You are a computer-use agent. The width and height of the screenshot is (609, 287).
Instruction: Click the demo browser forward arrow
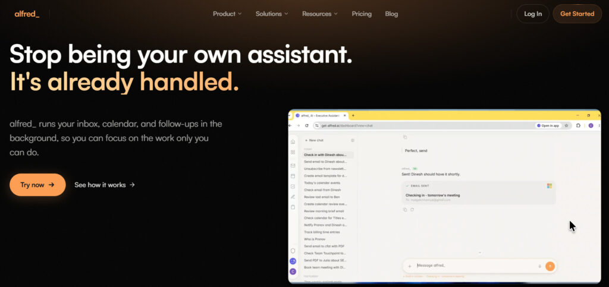[299, 125]
